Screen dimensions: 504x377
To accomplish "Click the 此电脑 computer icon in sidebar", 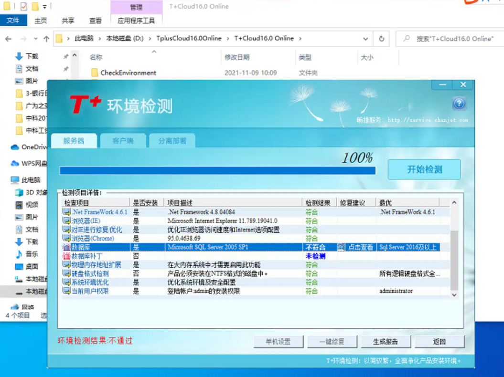I will (15, 180).
